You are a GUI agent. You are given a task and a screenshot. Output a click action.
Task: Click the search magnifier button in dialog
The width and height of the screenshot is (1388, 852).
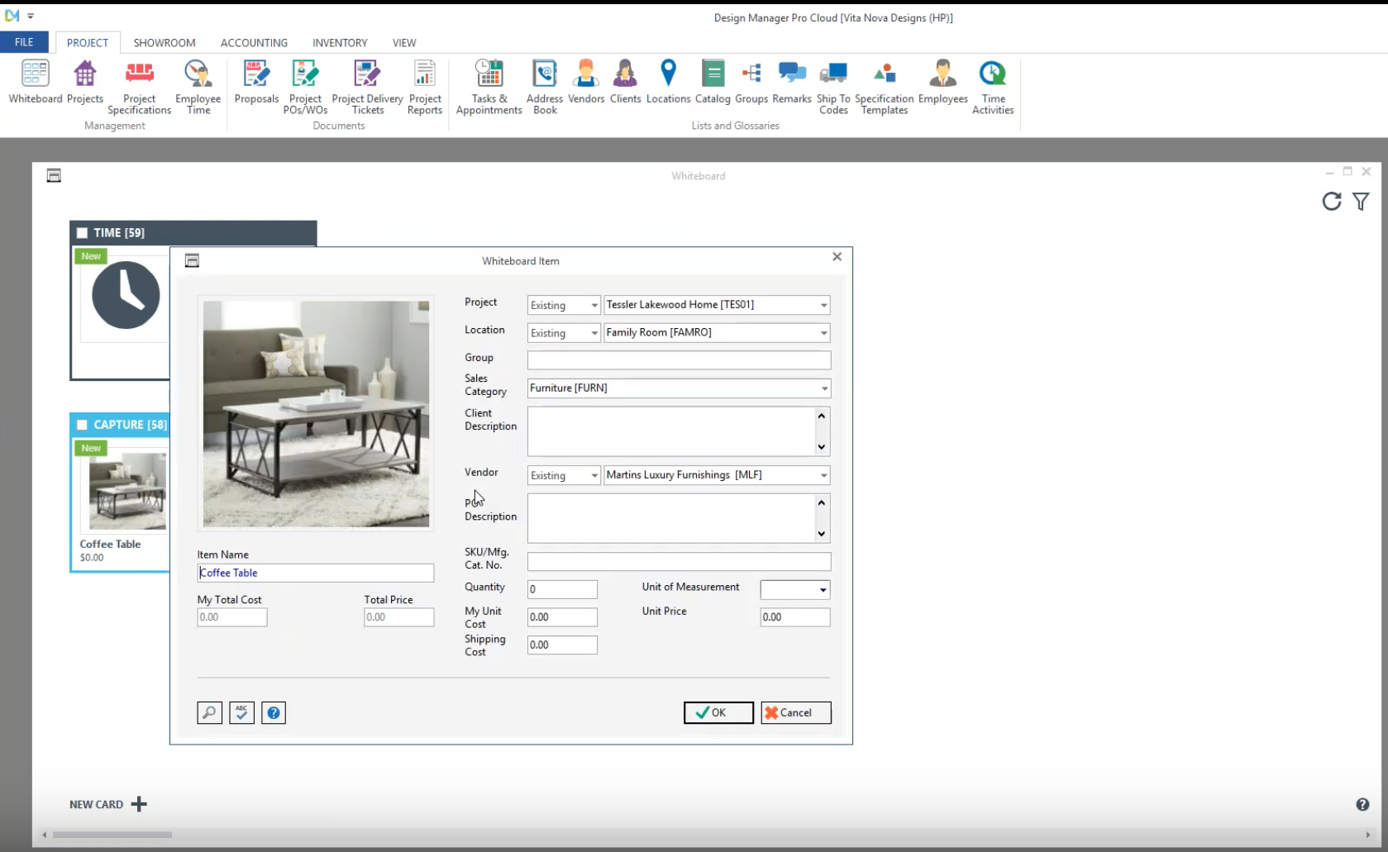point(209,712)
